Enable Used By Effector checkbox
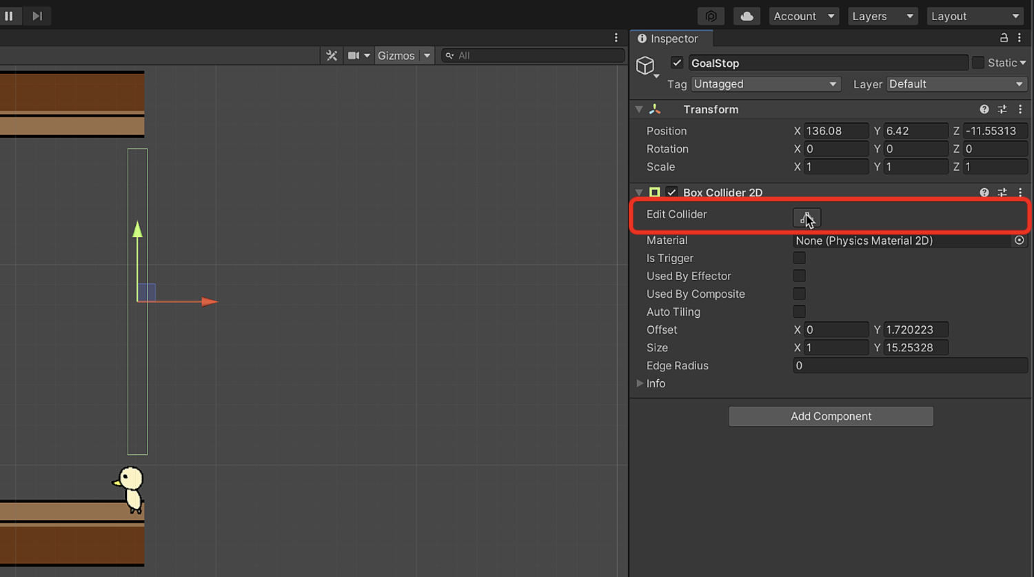The width and height of the screenshot is (1034, 577). tap(799, 276)
